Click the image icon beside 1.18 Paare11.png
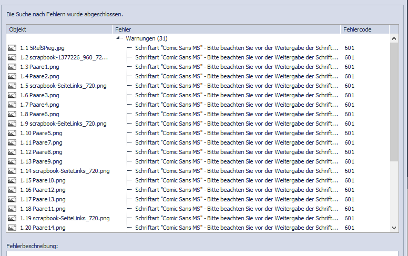 point(12,209)
